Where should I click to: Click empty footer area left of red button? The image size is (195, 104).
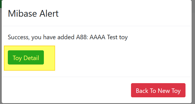click(x=66, y=90)
